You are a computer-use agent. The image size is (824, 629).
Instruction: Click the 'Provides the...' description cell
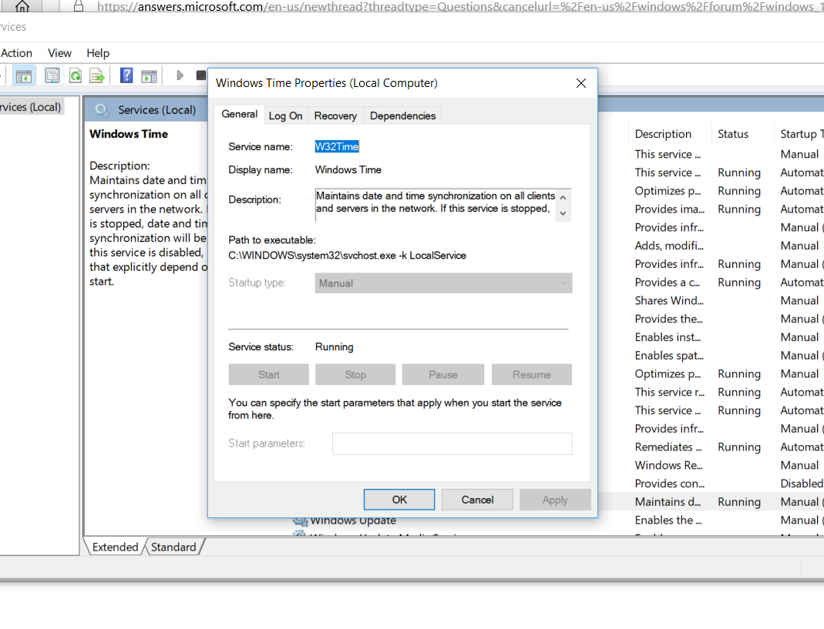[x=668, y=320]
